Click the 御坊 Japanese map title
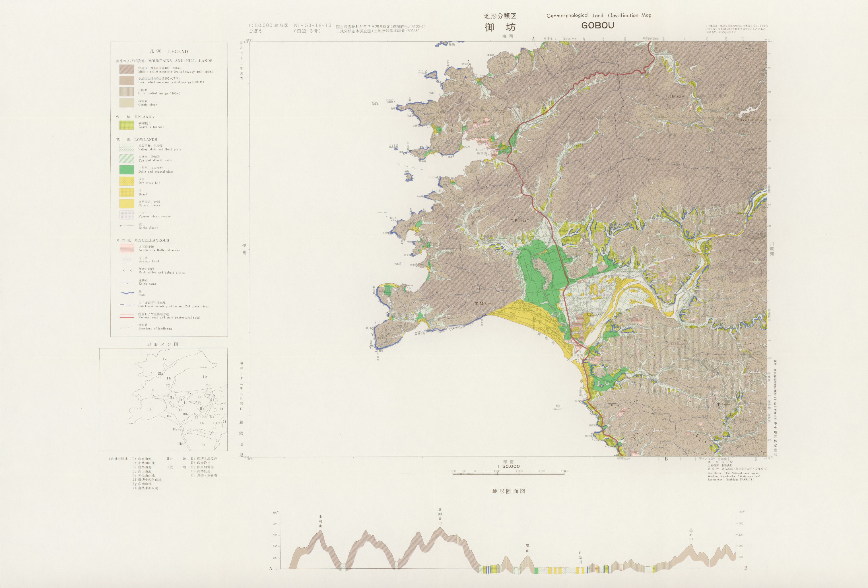868x588 pixels. 500,27
